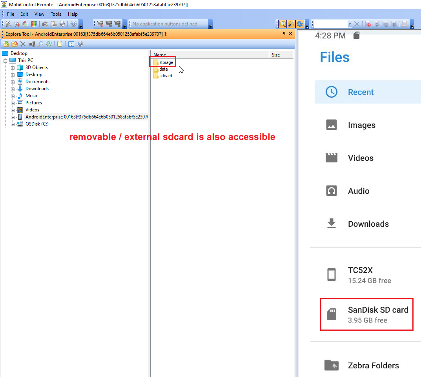Capture a screenshot with the camera icon

[x=46, y=24]
